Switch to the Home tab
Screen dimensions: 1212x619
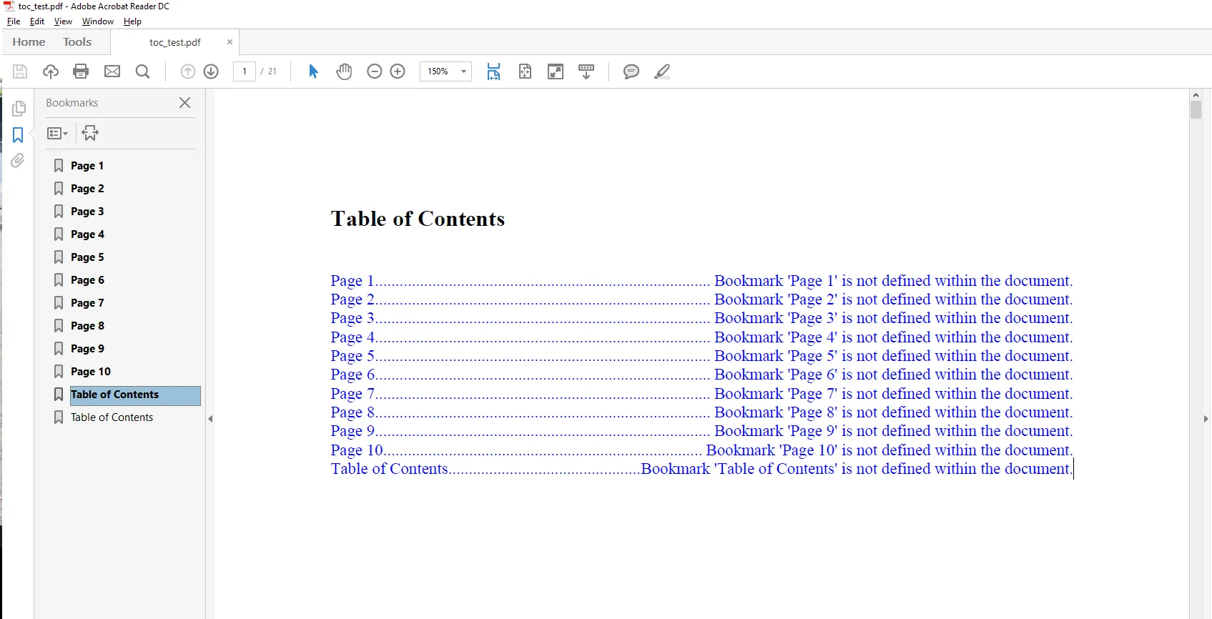[x=29, y=42]
